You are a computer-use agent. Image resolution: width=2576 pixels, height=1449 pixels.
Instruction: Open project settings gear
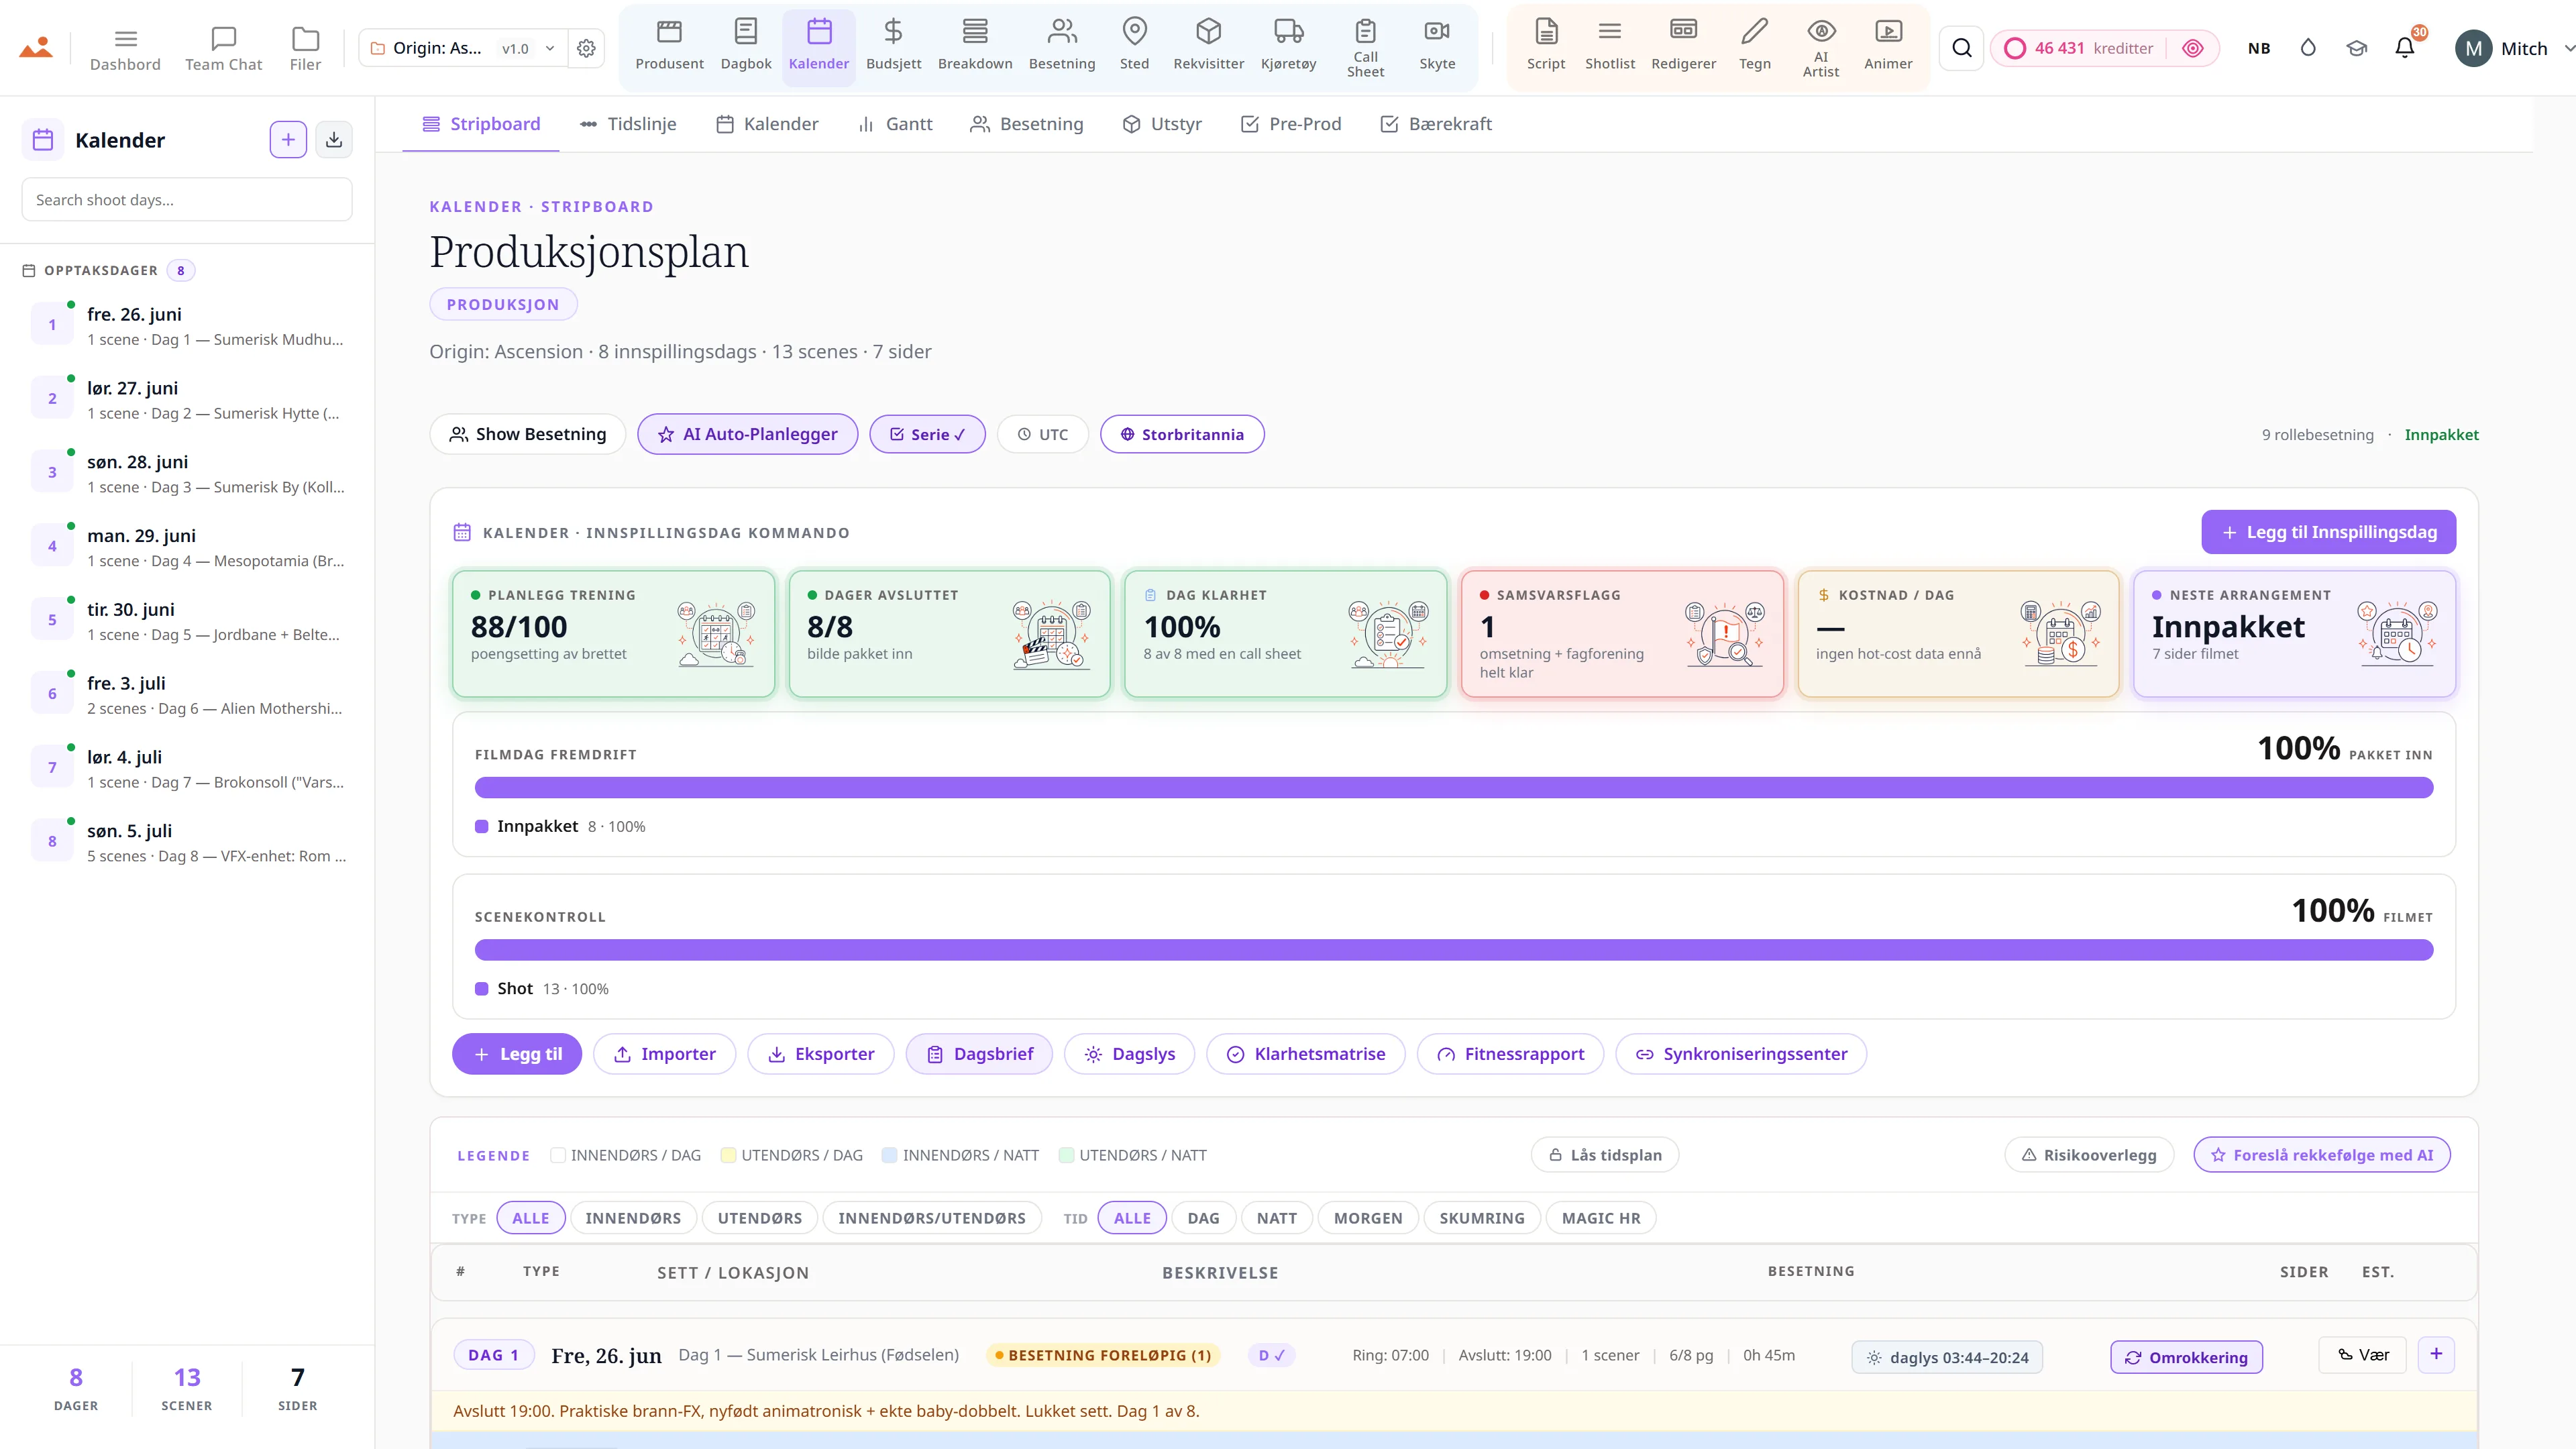point(587,48)
